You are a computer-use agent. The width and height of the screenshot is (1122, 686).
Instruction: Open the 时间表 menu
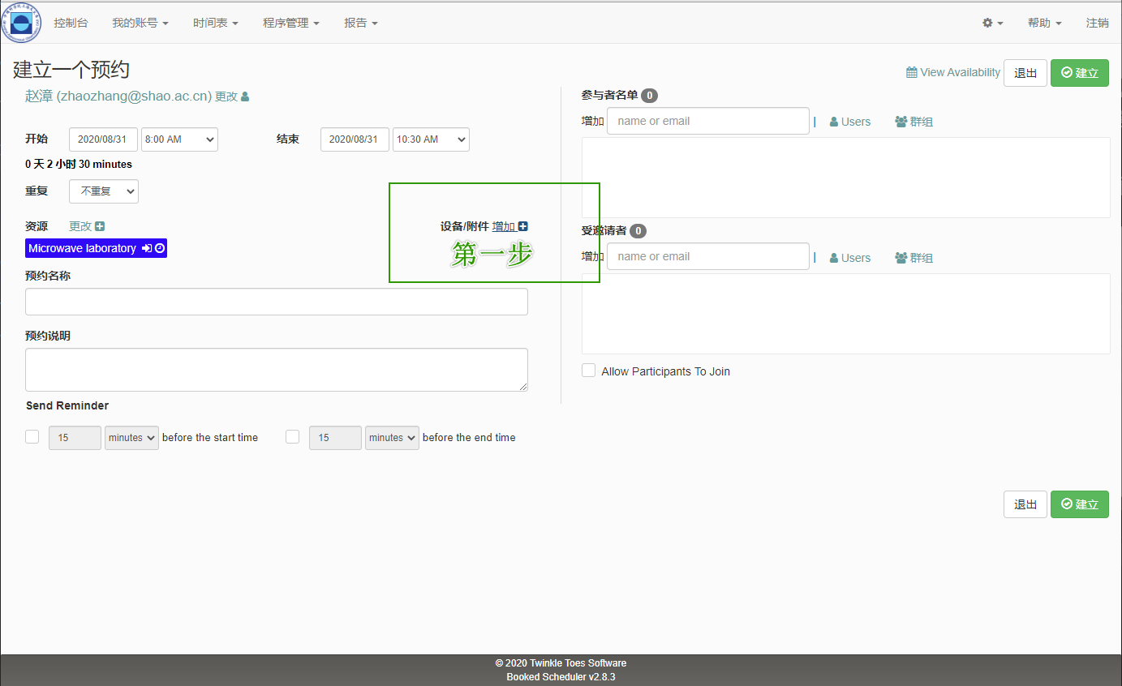click(x=215, y=23)
